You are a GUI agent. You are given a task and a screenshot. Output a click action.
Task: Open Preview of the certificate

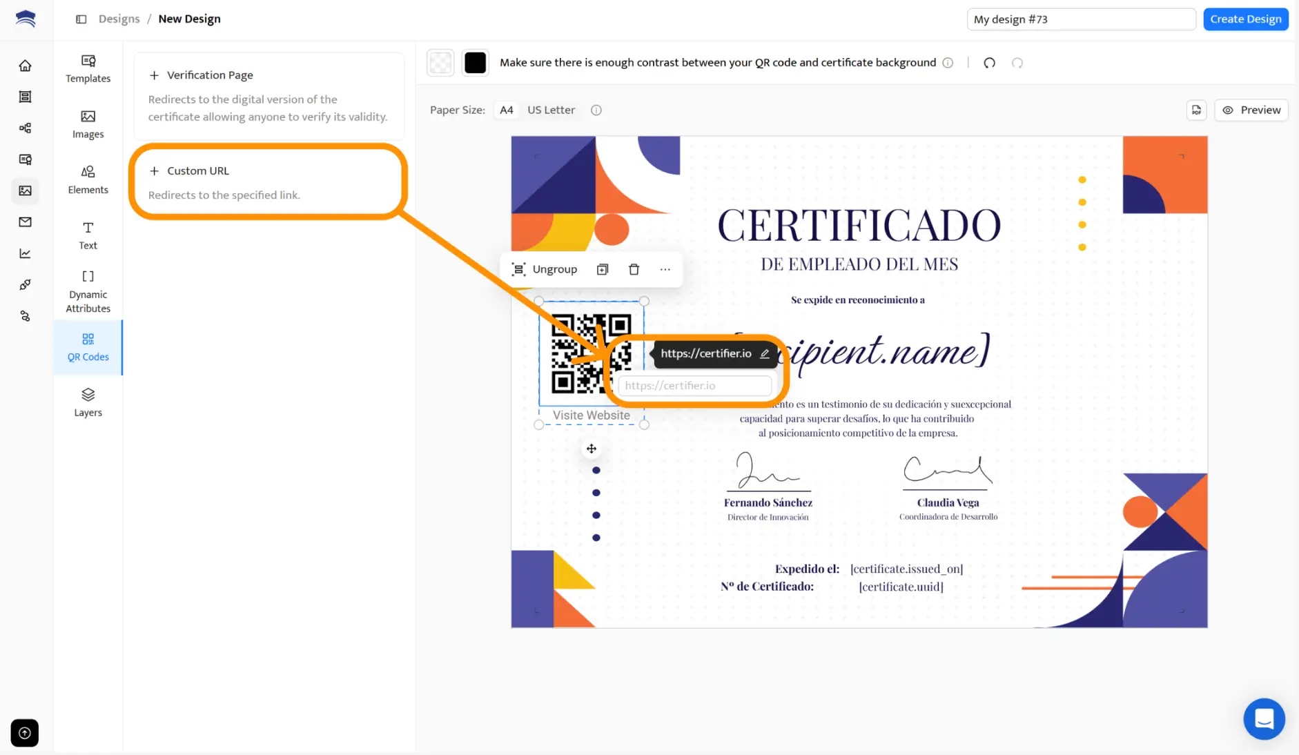(x=1251, y=110)
